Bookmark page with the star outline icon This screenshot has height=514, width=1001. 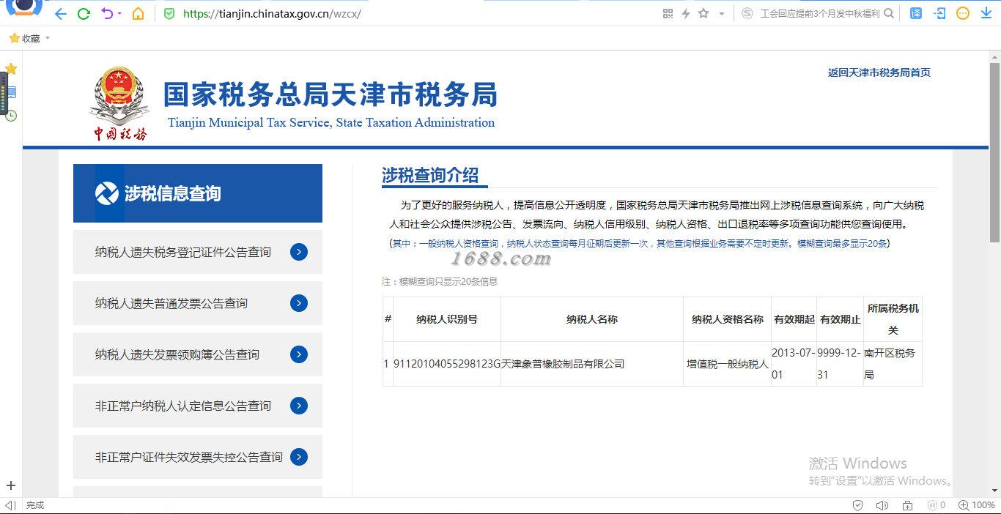point(703,13)
